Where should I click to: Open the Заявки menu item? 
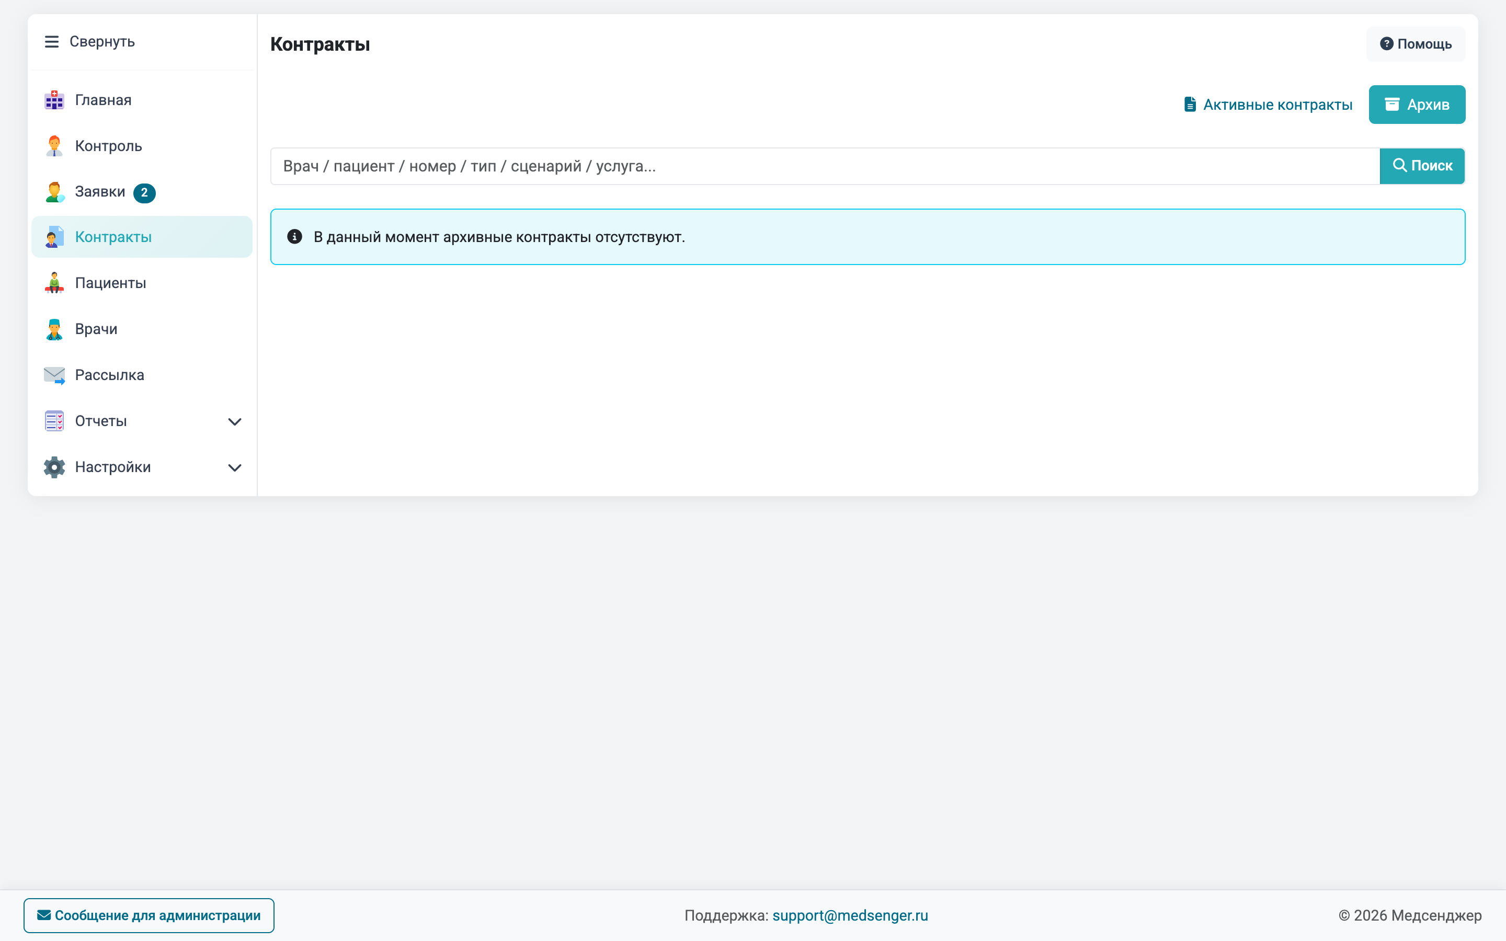click(141, 192)
